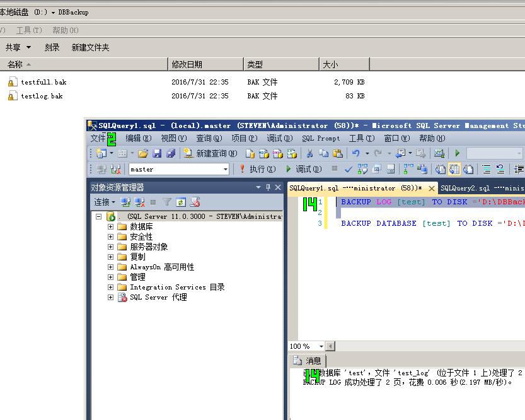The width and height of the screenshot is (525, 420).
Task: Expand the 管理 (Management) folder
Action: [110, 277]
